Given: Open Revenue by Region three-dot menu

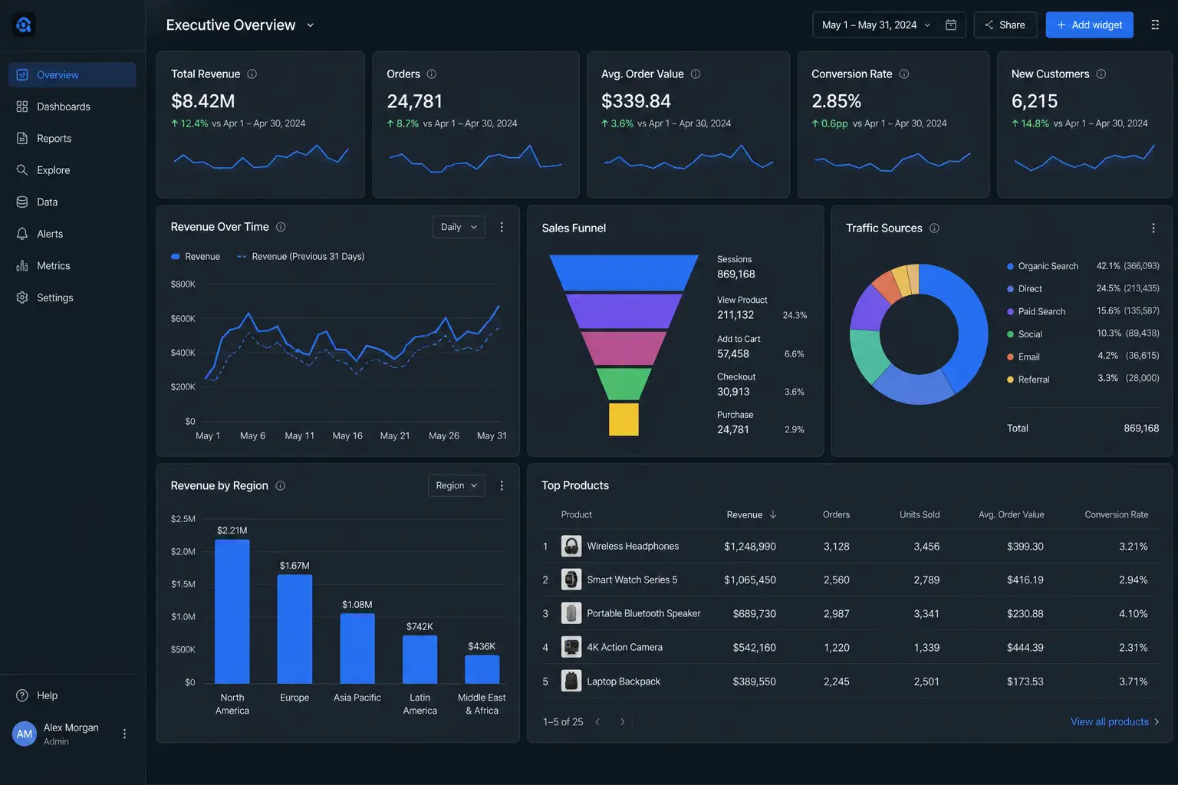Looking at the screenshot, I should [x=502, y=486].
